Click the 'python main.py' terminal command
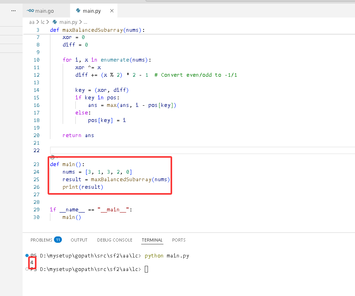Image resolution: width=355 pixels, height=296 pixels. (167, 255)
